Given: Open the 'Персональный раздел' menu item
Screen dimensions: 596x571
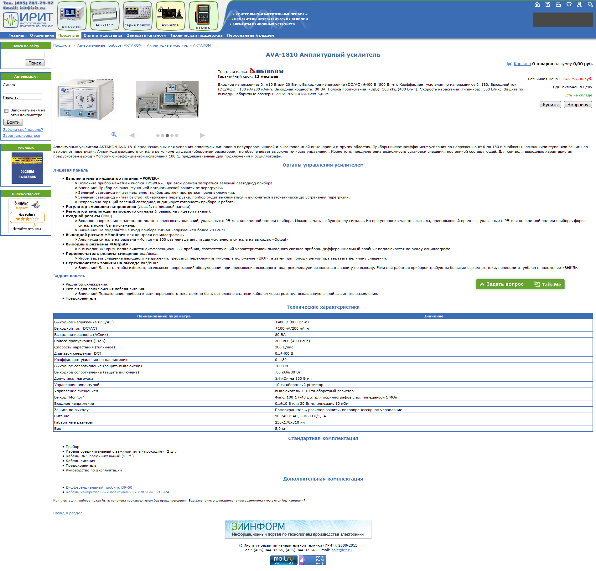Looking at the screenshot, I should (251, 35).
